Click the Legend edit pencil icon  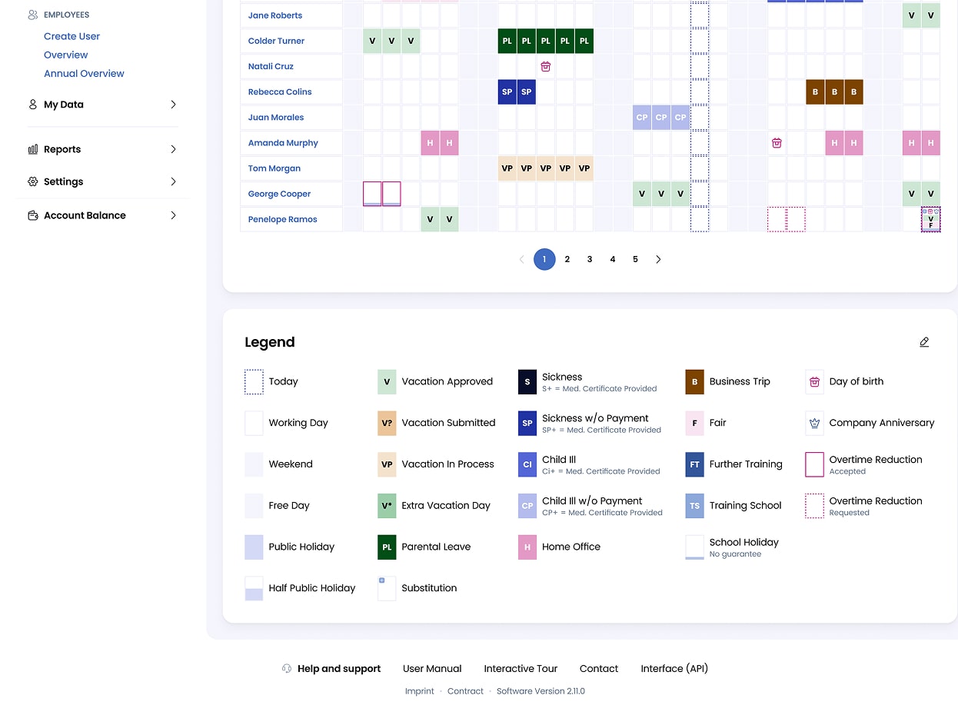click(924, 342)
